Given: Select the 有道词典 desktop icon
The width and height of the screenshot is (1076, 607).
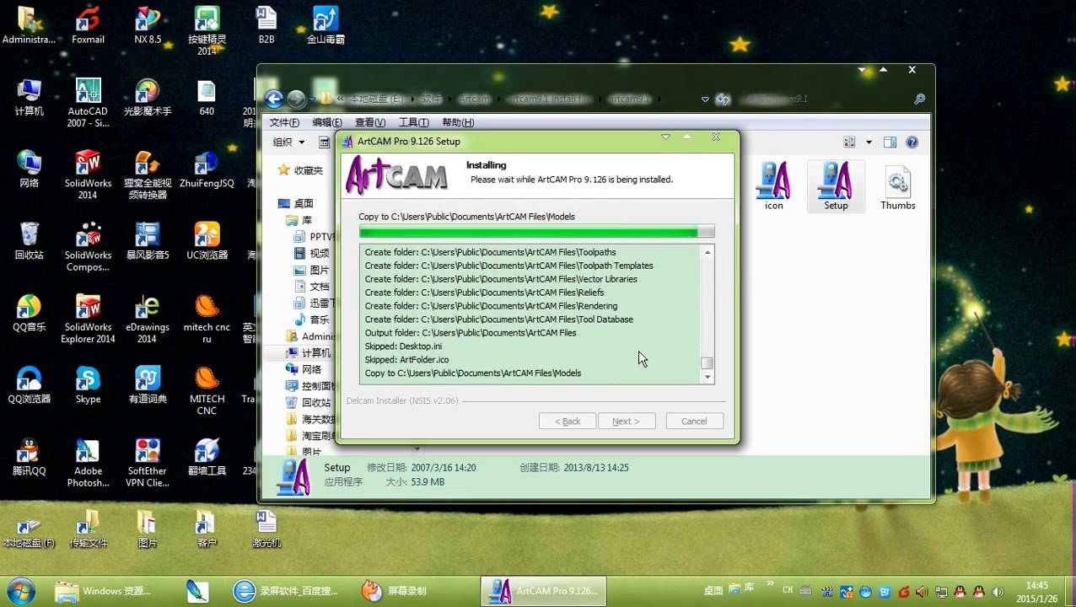Looking at the screenshot, I should click(x=148, y=385).
